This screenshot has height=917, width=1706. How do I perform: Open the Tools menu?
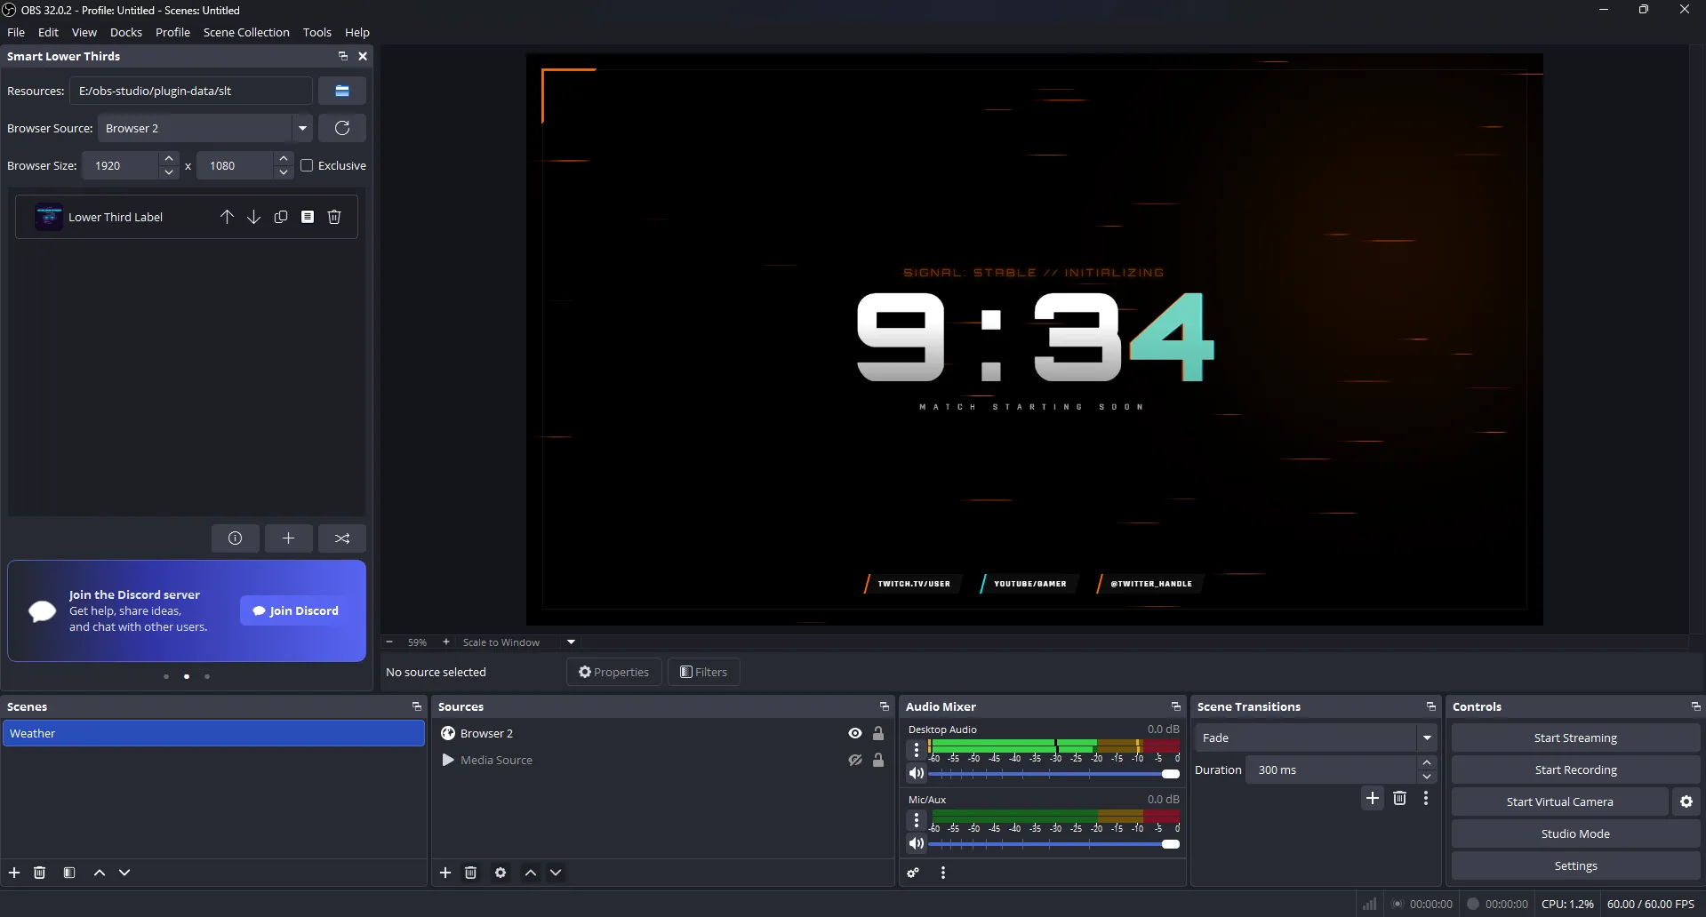coord(317,32)
